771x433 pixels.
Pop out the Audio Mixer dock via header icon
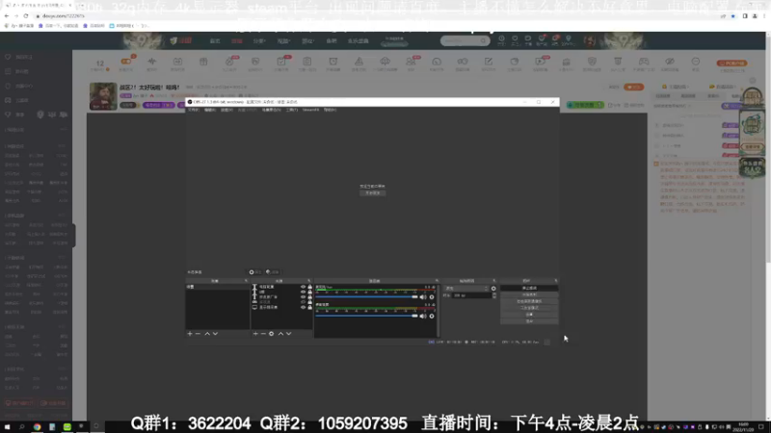point(437,281)
